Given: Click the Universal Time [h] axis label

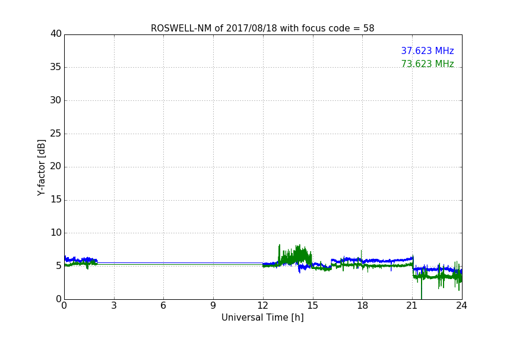Looking at the screenshot, I should click(x=262, y=318).
